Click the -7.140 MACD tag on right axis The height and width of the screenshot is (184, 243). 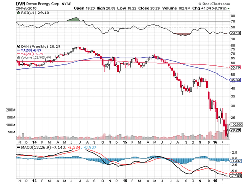tap(236, 176)
